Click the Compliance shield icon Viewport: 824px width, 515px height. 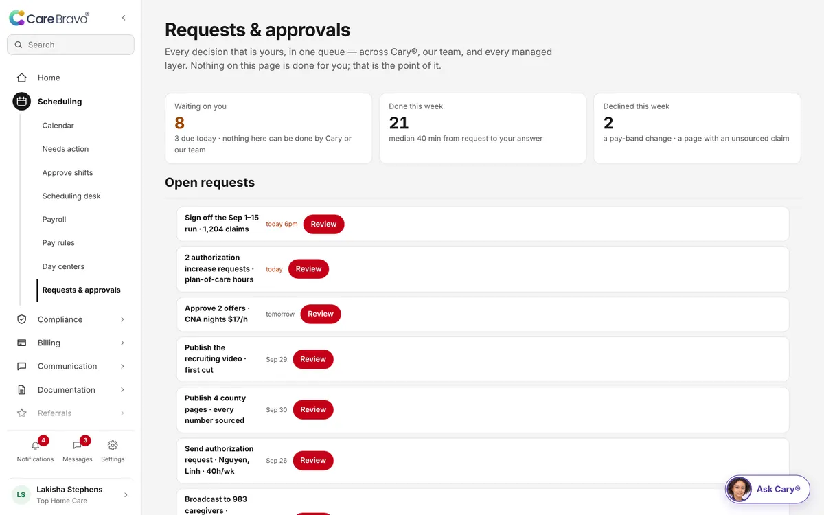pyautogui.click(x=22, y=319)
